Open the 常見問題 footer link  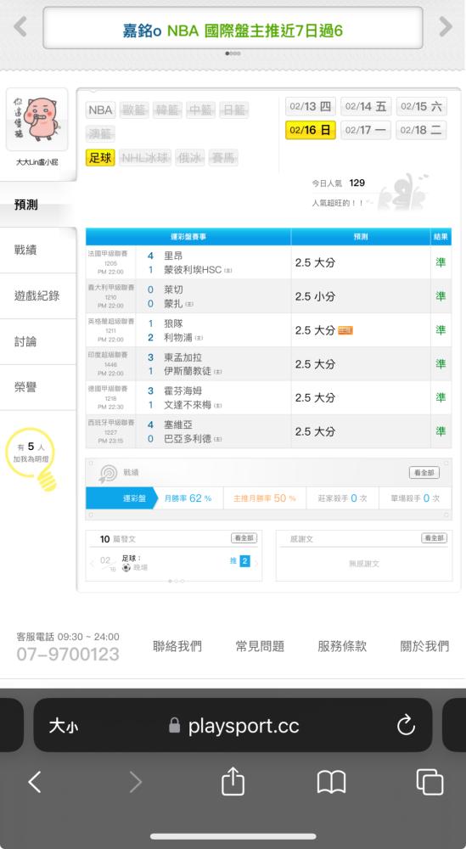pos(260,646)
